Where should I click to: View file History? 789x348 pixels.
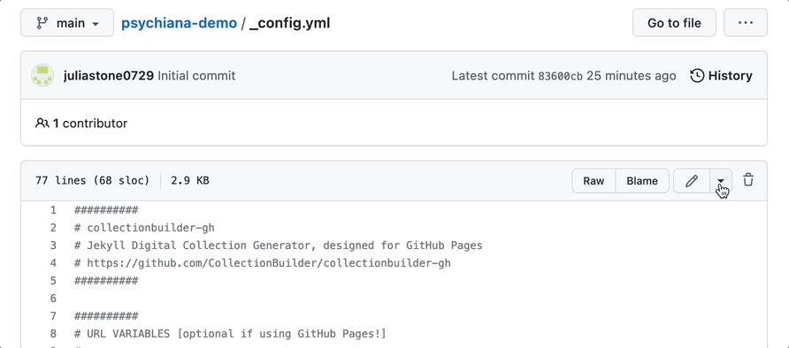click(x=721, y=76)
